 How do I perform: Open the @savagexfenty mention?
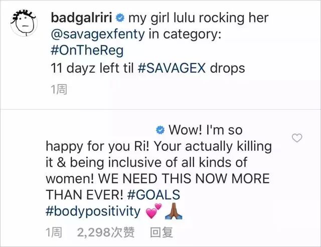point(98,34)
